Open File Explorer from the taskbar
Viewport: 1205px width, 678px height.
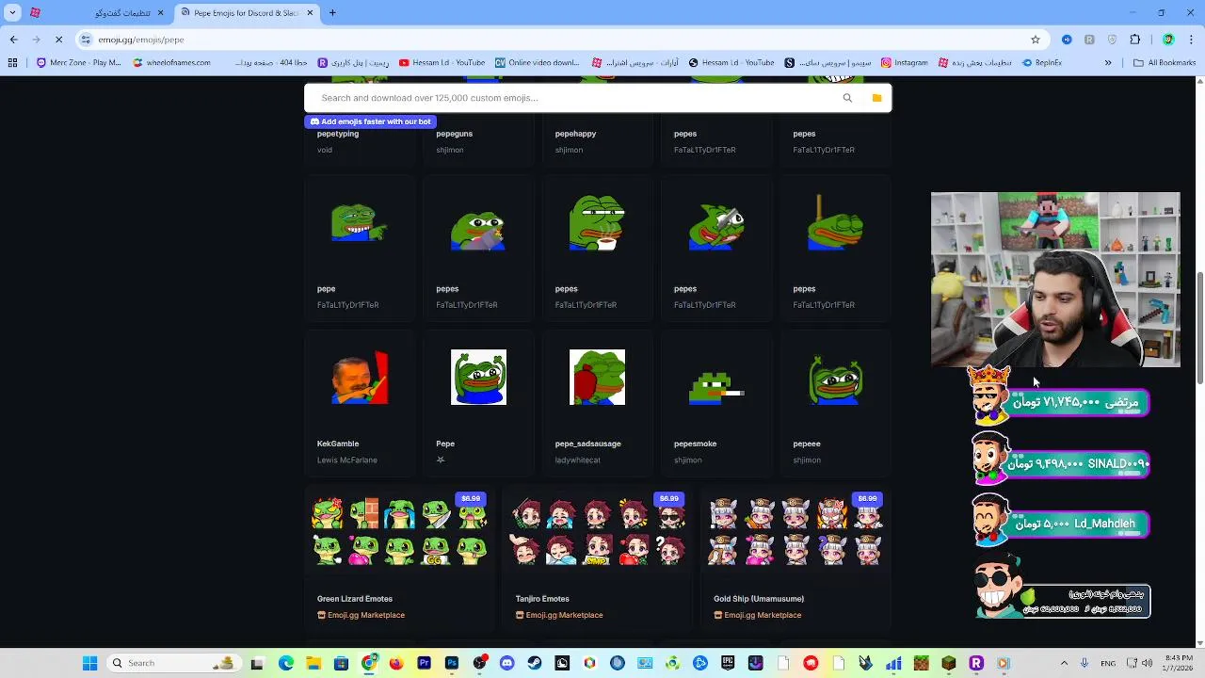click(x=313, y=663)
